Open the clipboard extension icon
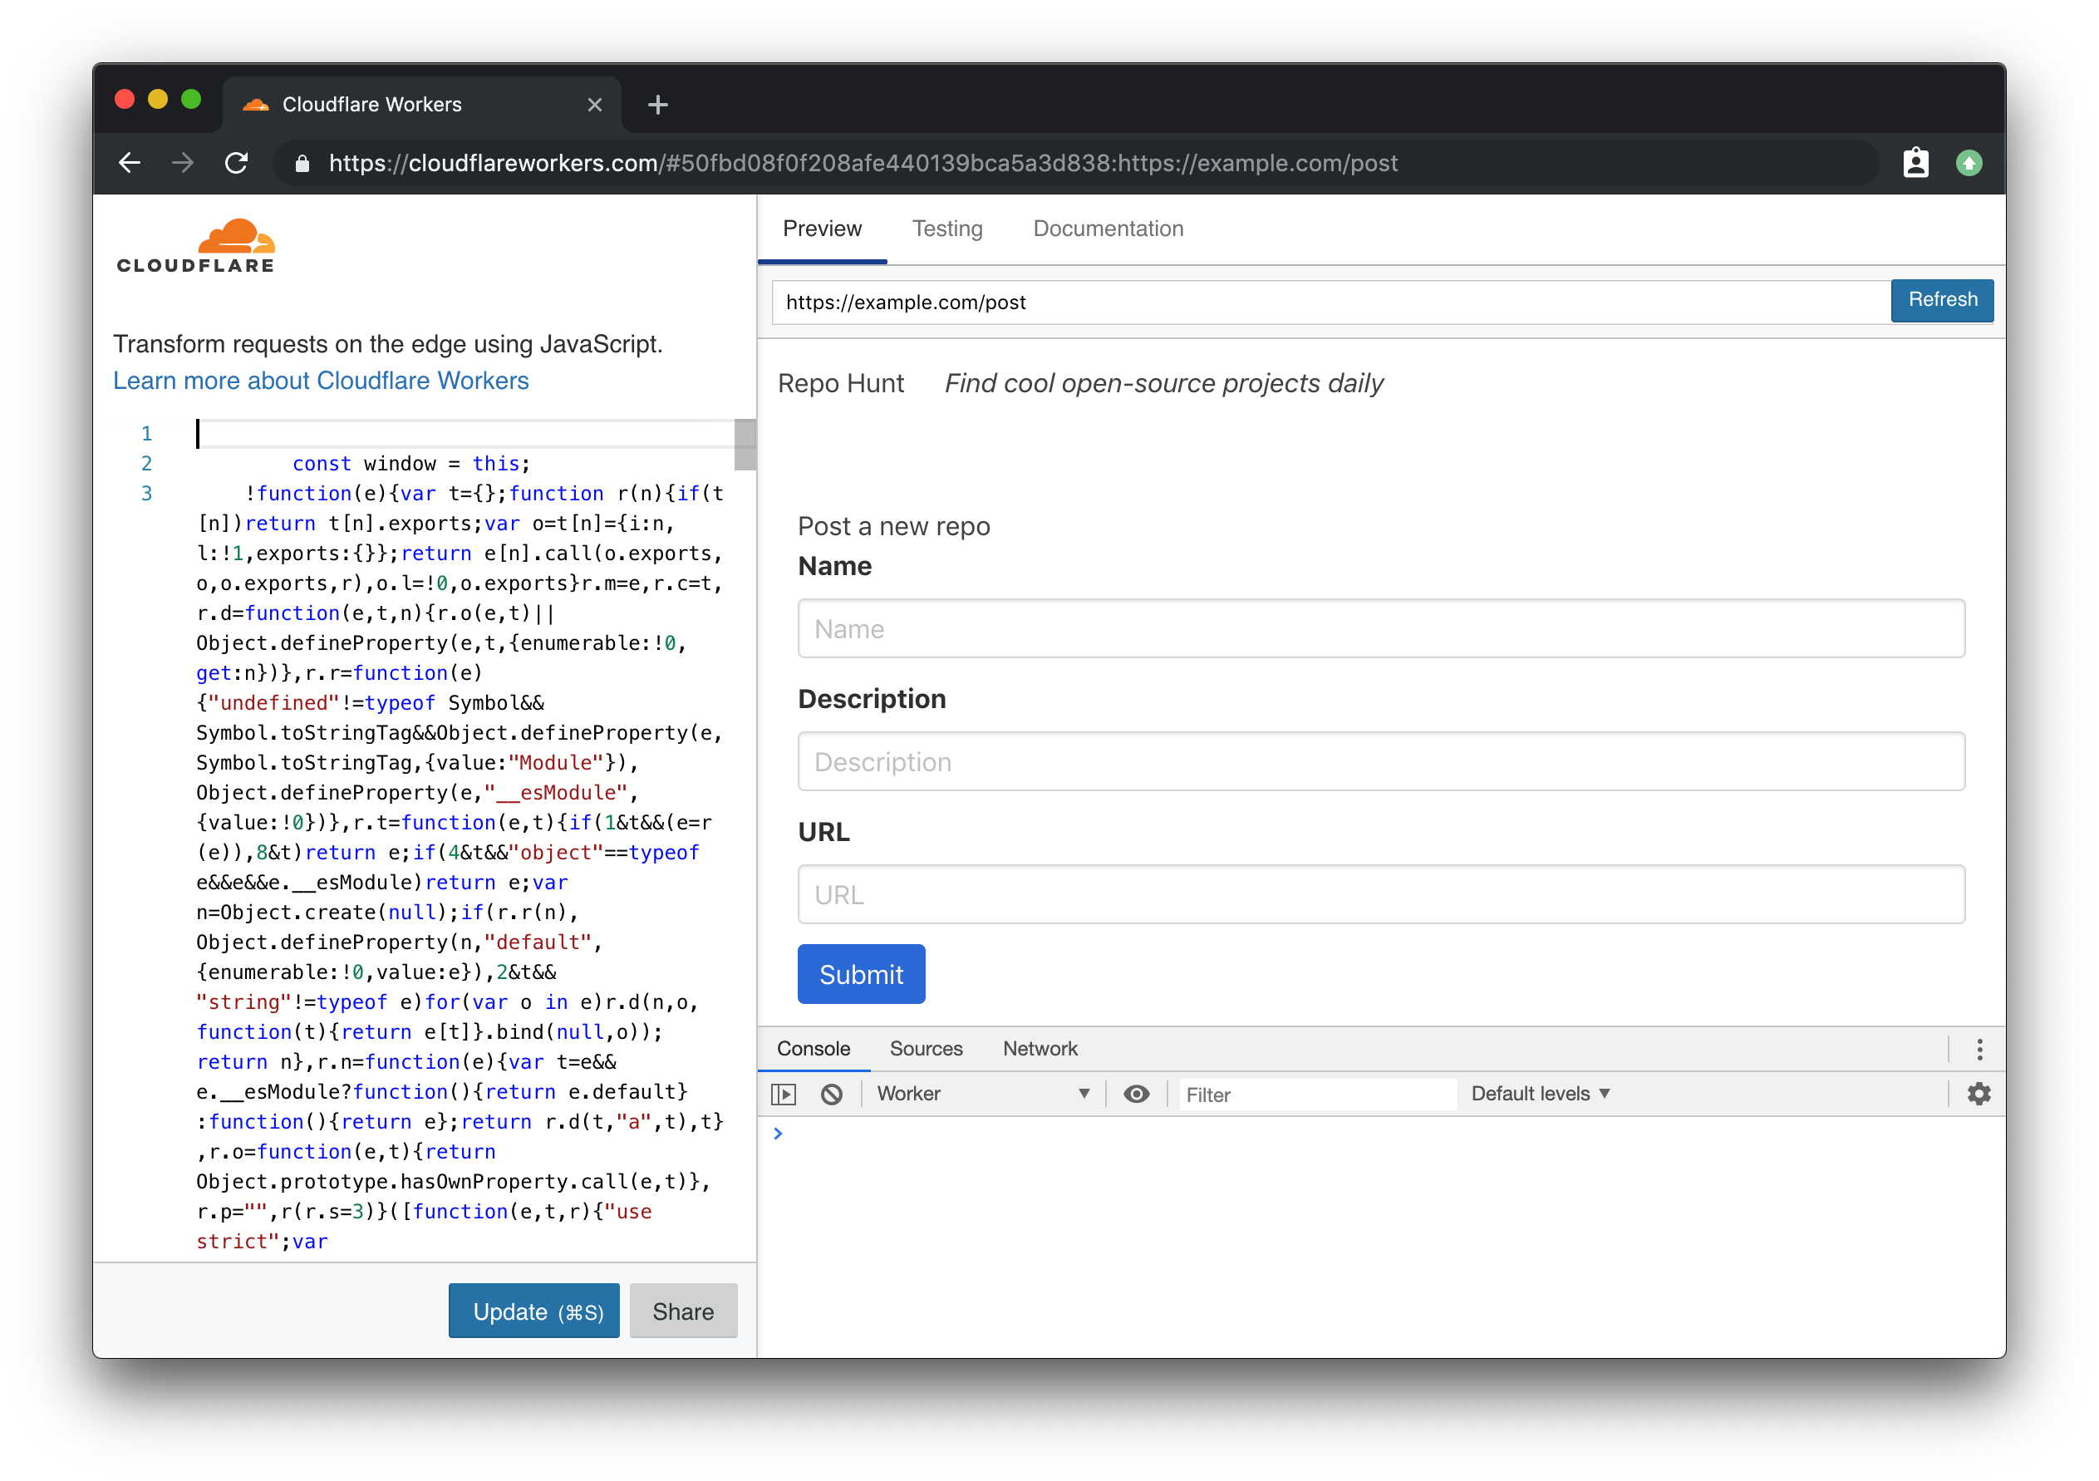Image resolution: width=2099 pixels, height=1481 pixels. (1915, 164)
